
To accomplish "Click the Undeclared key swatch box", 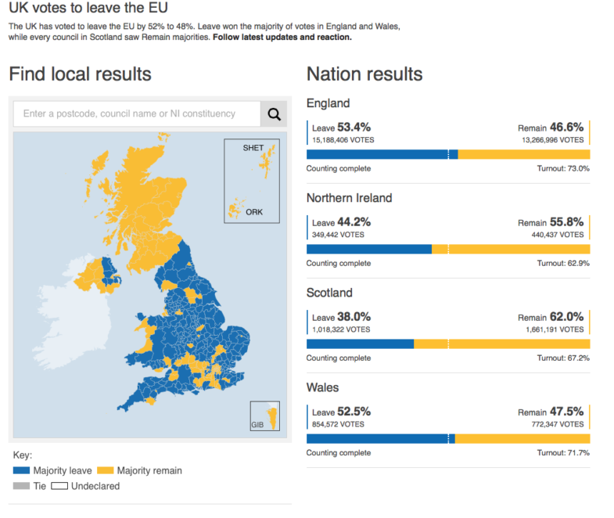I will tap(59, 486).
